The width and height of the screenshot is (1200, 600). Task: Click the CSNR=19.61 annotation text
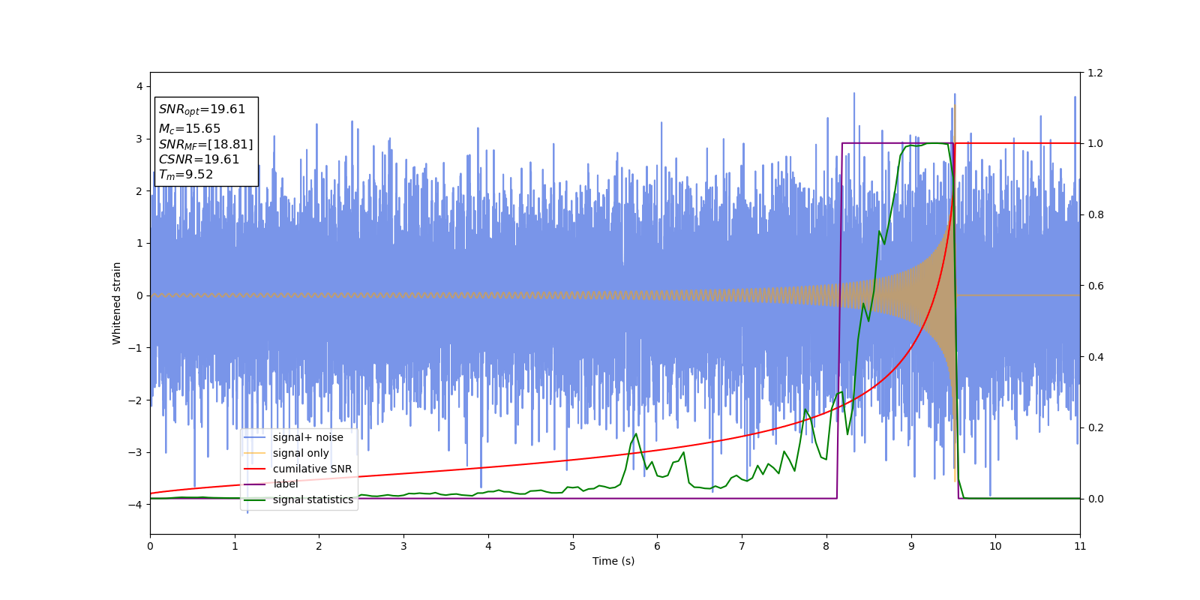point(199,159)
